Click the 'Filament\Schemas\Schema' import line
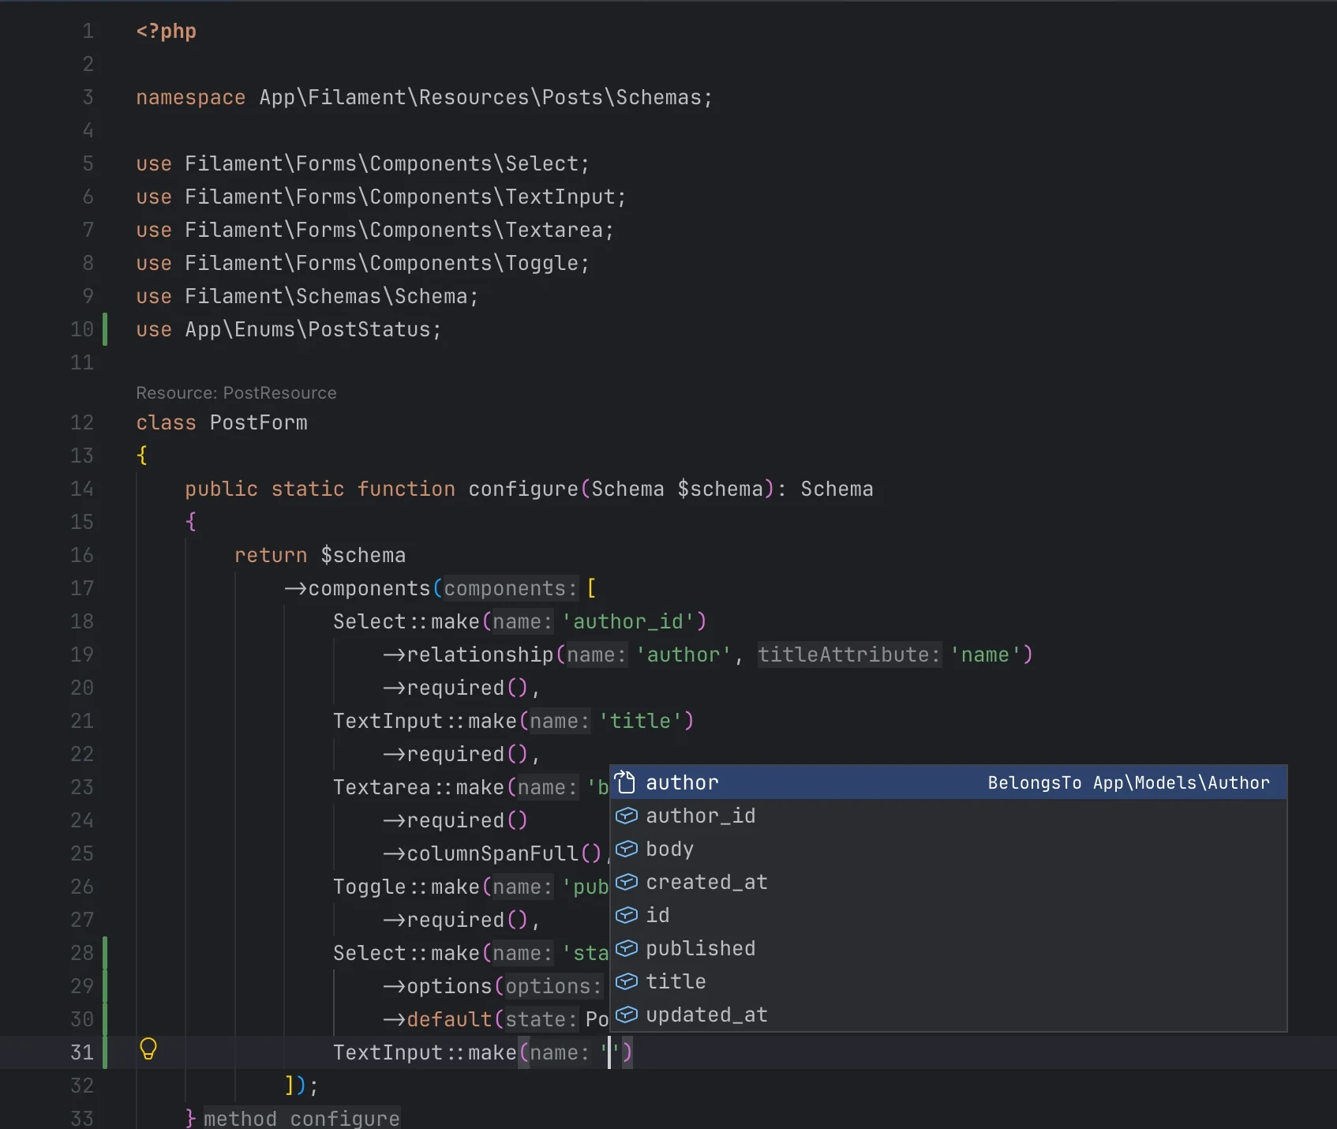1337x1129 pixels. pos(307,296)
